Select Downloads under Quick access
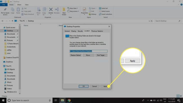This screenshot has height=103, width=183. (x=11, y=34)
